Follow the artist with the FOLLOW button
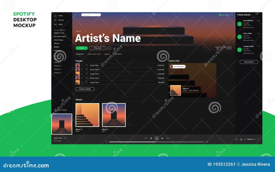 (x=98, y=48)
